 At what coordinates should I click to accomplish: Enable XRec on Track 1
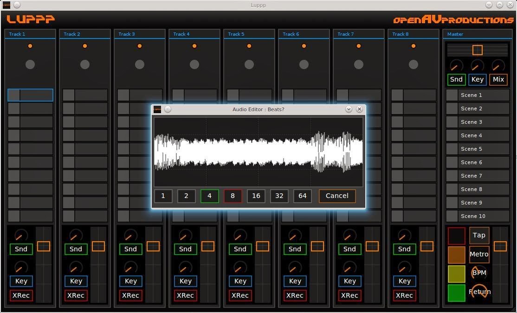pyautogui.click(x=21, y=295)
